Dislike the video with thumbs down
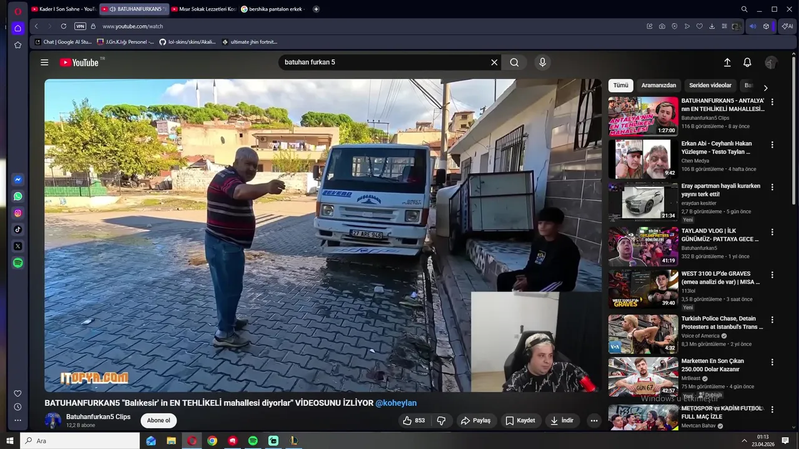Screen dimensions: 799x449 (441, 420)
